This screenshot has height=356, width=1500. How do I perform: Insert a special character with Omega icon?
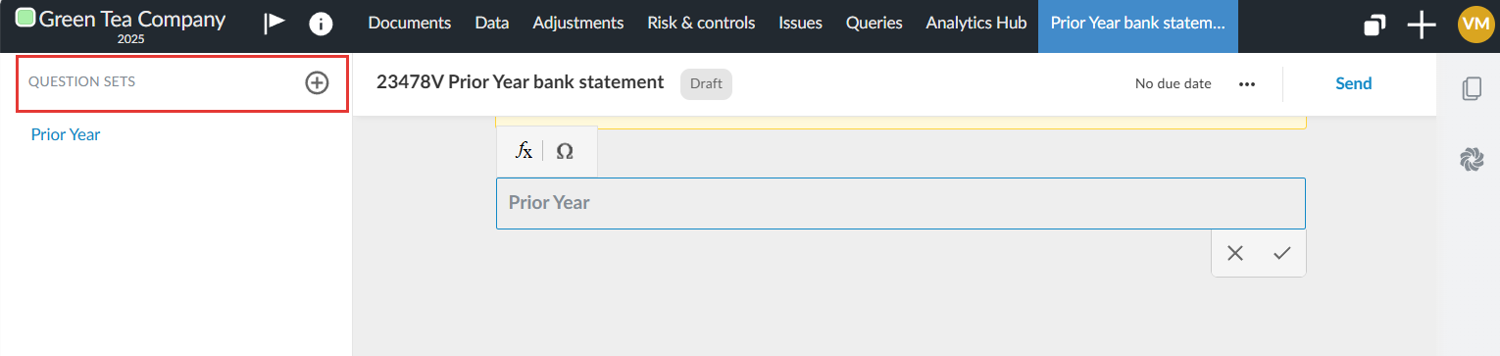[565, 151]
